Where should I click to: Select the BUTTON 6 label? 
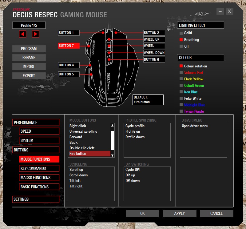[x=154, y=59]
